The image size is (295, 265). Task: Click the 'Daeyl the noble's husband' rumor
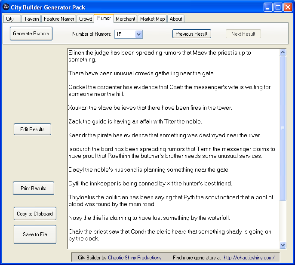pyautogui.click(x=149, y=169)
